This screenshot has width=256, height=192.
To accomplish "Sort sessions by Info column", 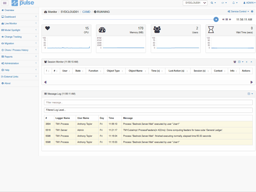I will click(x=234, y=71).
